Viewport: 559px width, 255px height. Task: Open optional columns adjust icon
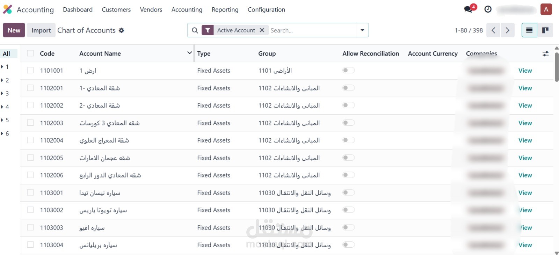[545, 53]
